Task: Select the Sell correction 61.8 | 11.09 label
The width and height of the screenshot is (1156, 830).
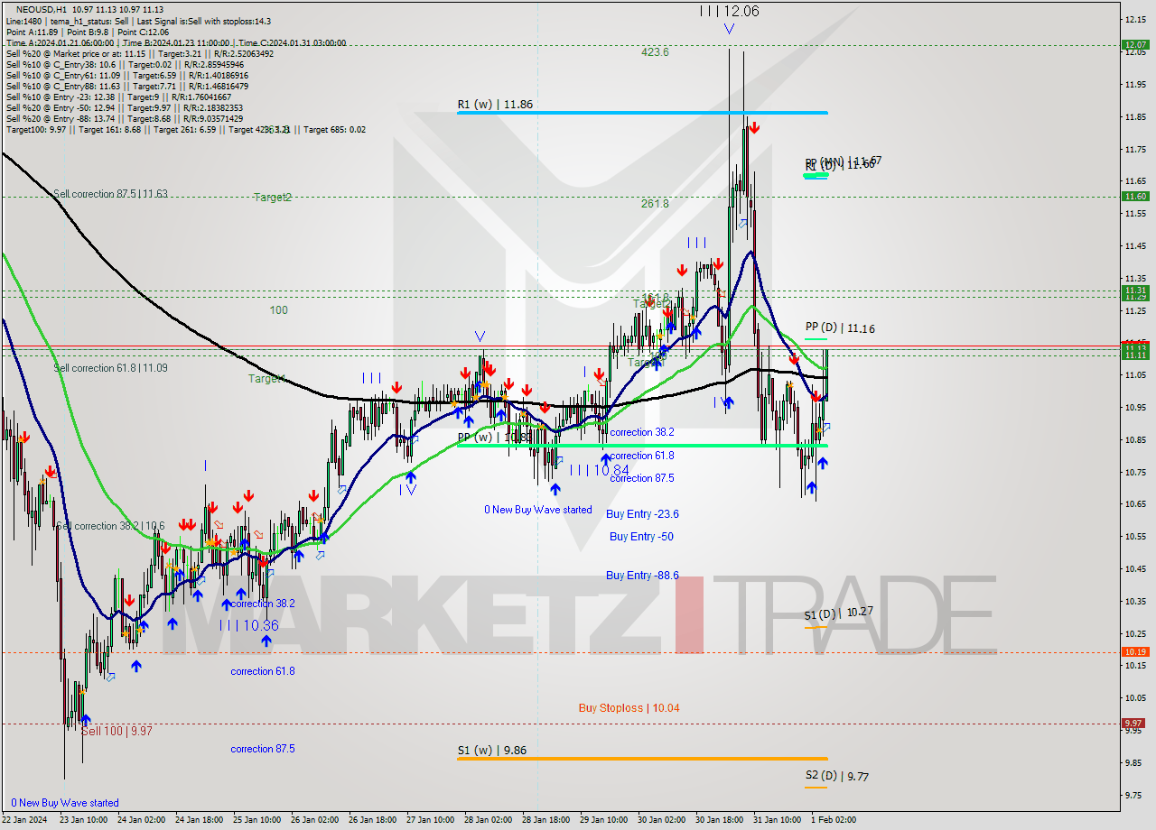Action: click(x=110, y=368)
